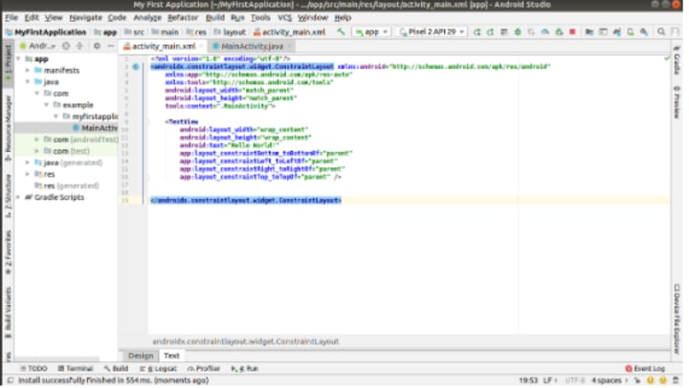Collapse the java folder node
Image resolution: width=689 pixels, height=388 pixels.
tap(28, 81)
